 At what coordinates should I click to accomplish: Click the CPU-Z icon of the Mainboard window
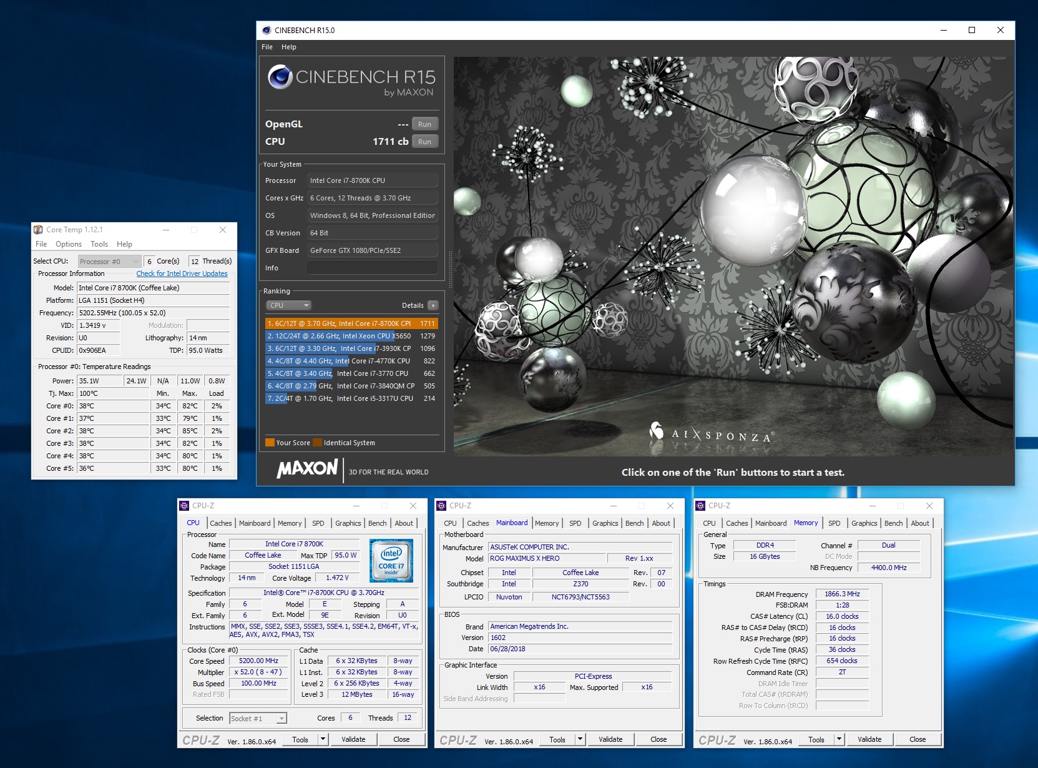pos(441,506)
